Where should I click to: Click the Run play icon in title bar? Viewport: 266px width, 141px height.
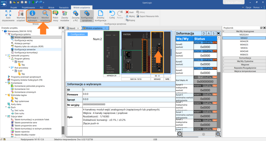coord(22,2)
